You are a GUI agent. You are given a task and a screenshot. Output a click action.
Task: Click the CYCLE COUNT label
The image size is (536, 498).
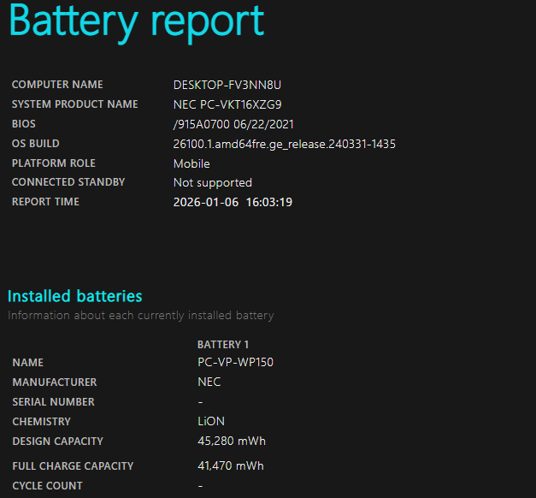coord(48,486)
